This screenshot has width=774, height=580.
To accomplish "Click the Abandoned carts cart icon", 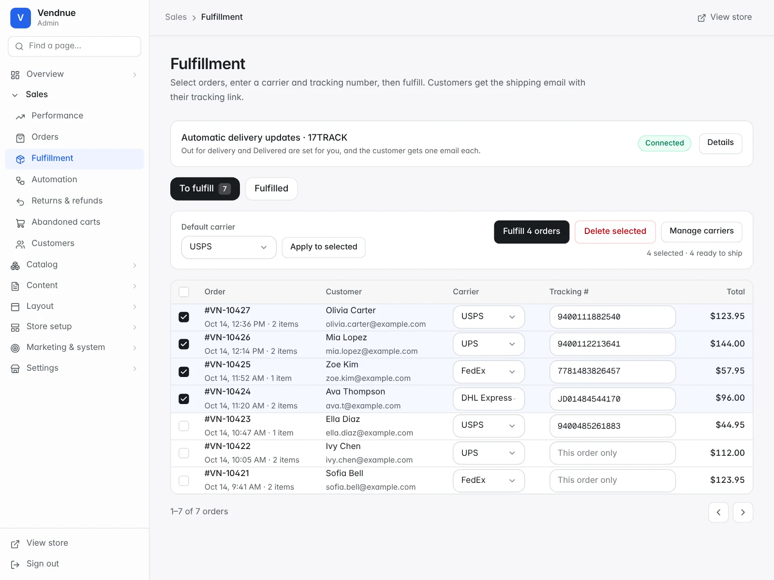I will (x=20, y=223).
